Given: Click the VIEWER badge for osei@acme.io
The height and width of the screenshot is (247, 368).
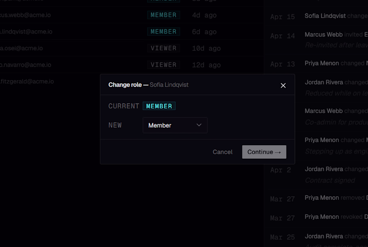Looking at the screenshot, I should click(164, 48).
